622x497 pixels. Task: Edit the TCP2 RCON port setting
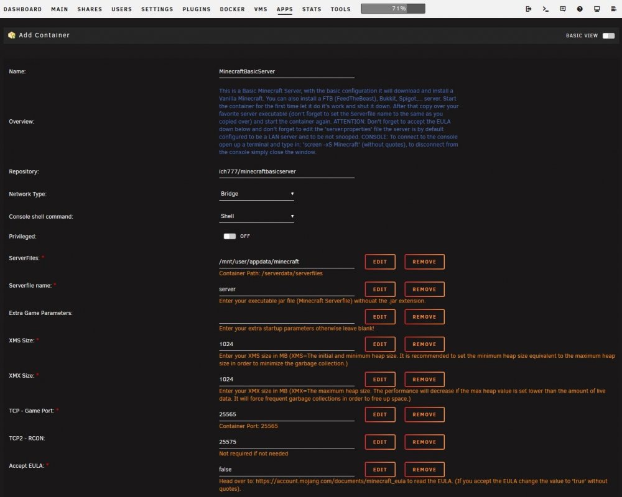[380, 442]
